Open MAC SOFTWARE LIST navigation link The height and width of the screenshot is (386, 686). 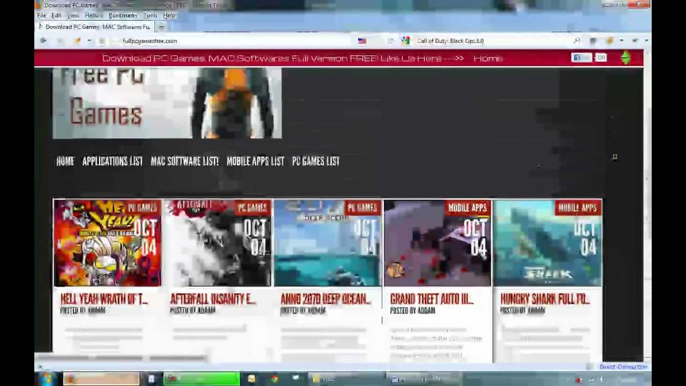[x=184, y=161]
